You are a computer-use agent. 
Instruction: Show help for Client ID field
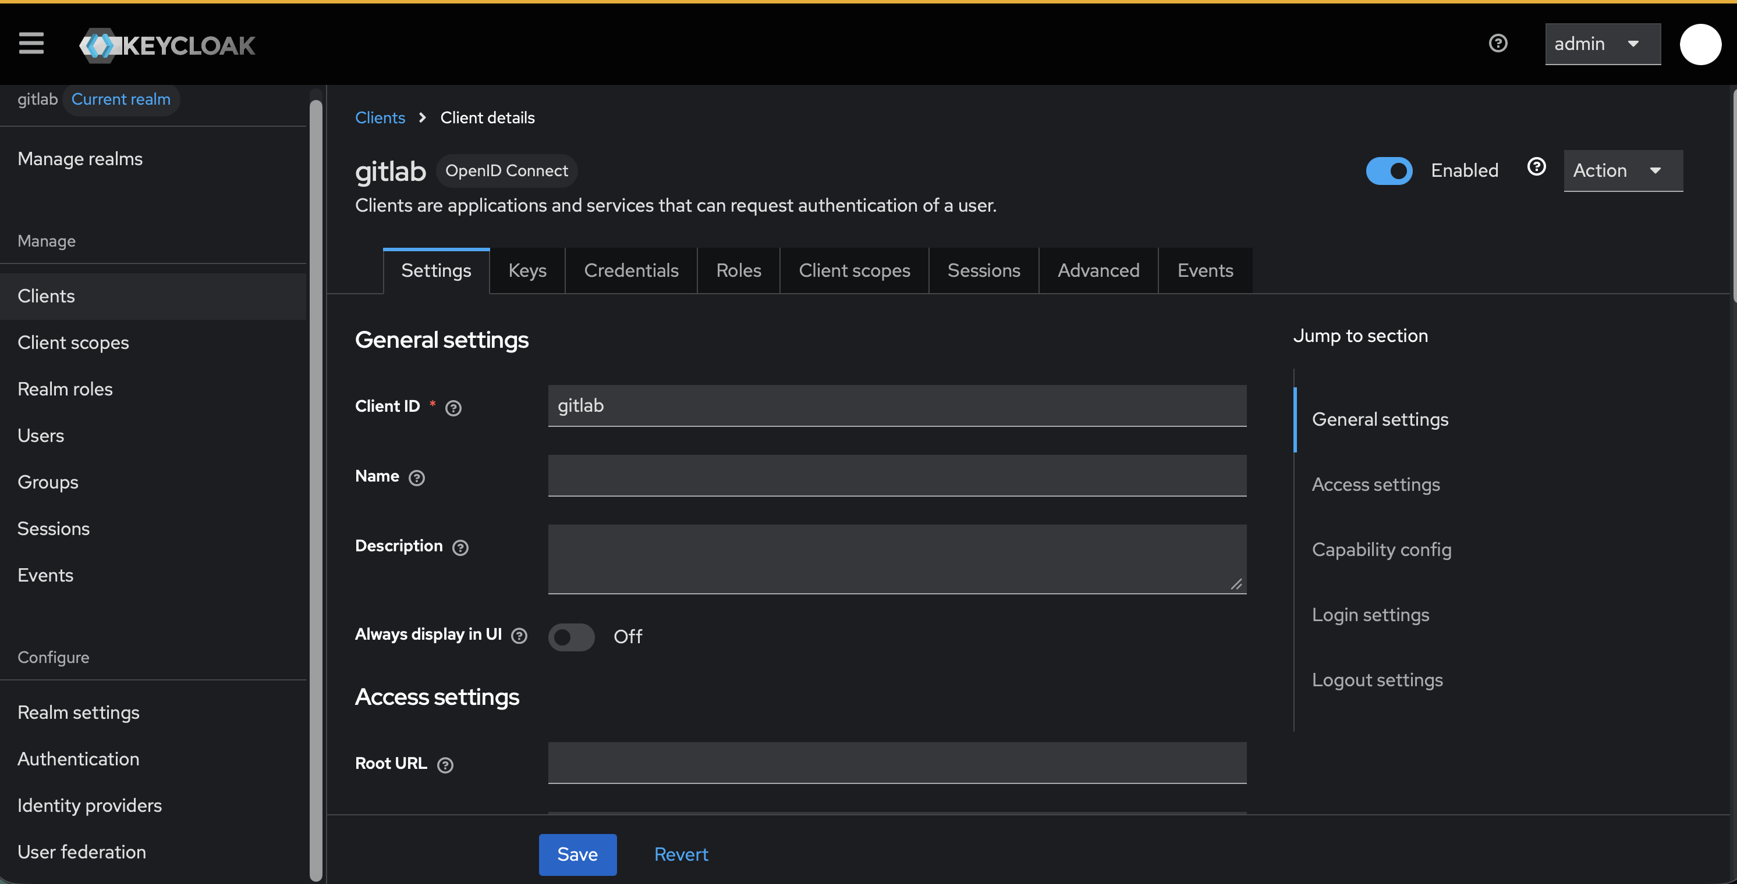(x=453, y=408)
